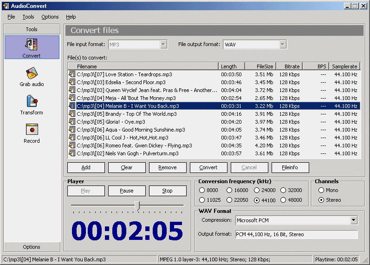This screenshot has height=265, width=370.
Task: Click the player position slider thumb
Action: tap(137, 205)
